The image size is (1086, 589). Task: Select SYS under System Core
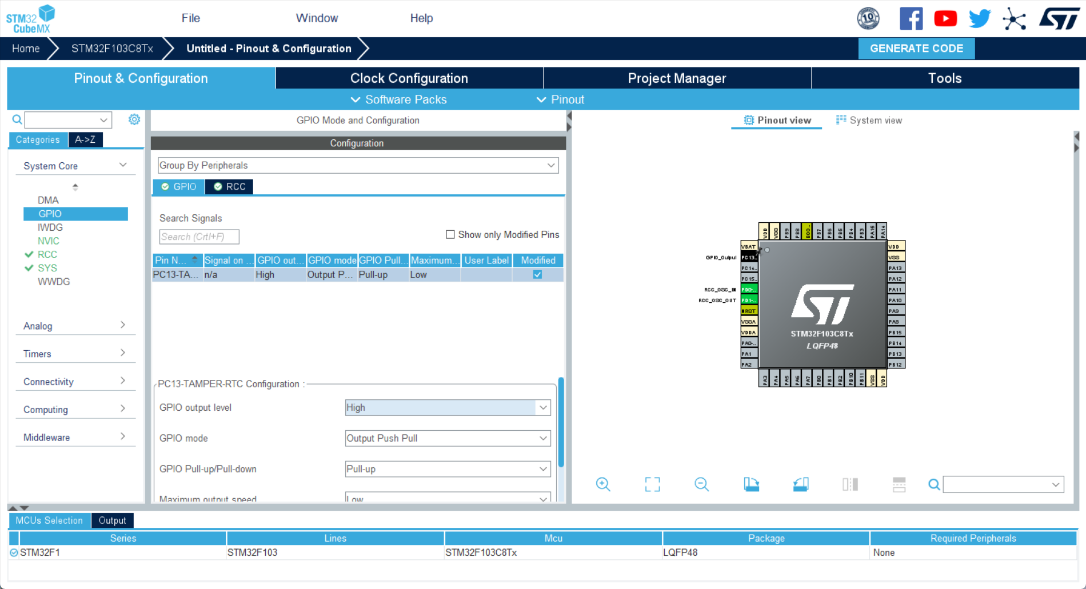point(47,268)
